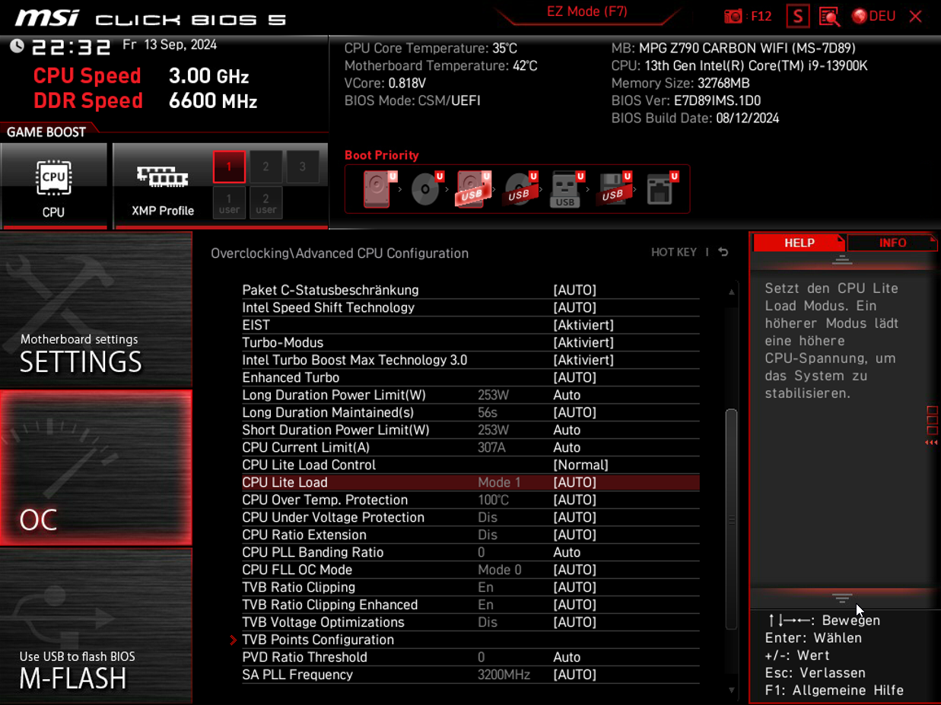941x705 pixels.
Task: Open Motherboard SETTINGS section
Action: coord(96,310)
